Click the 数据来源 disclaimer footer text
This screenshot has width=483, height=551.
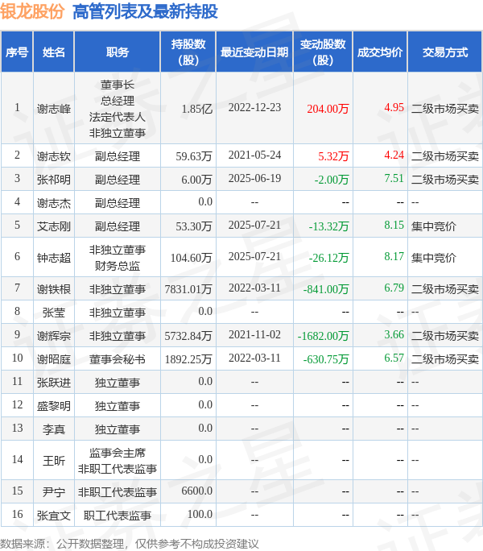point(130,545)
